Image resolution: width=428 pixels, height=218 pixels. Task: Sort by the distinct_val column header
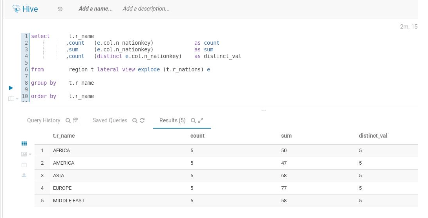[373, 136]
